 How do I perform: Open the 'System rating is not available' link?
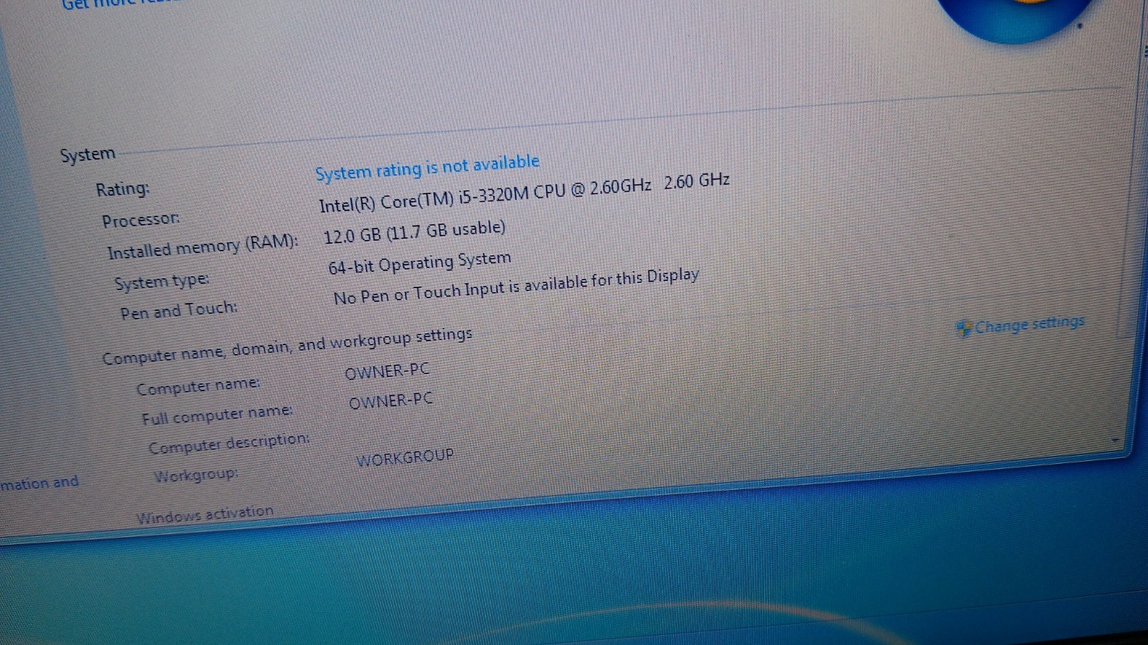427,168
